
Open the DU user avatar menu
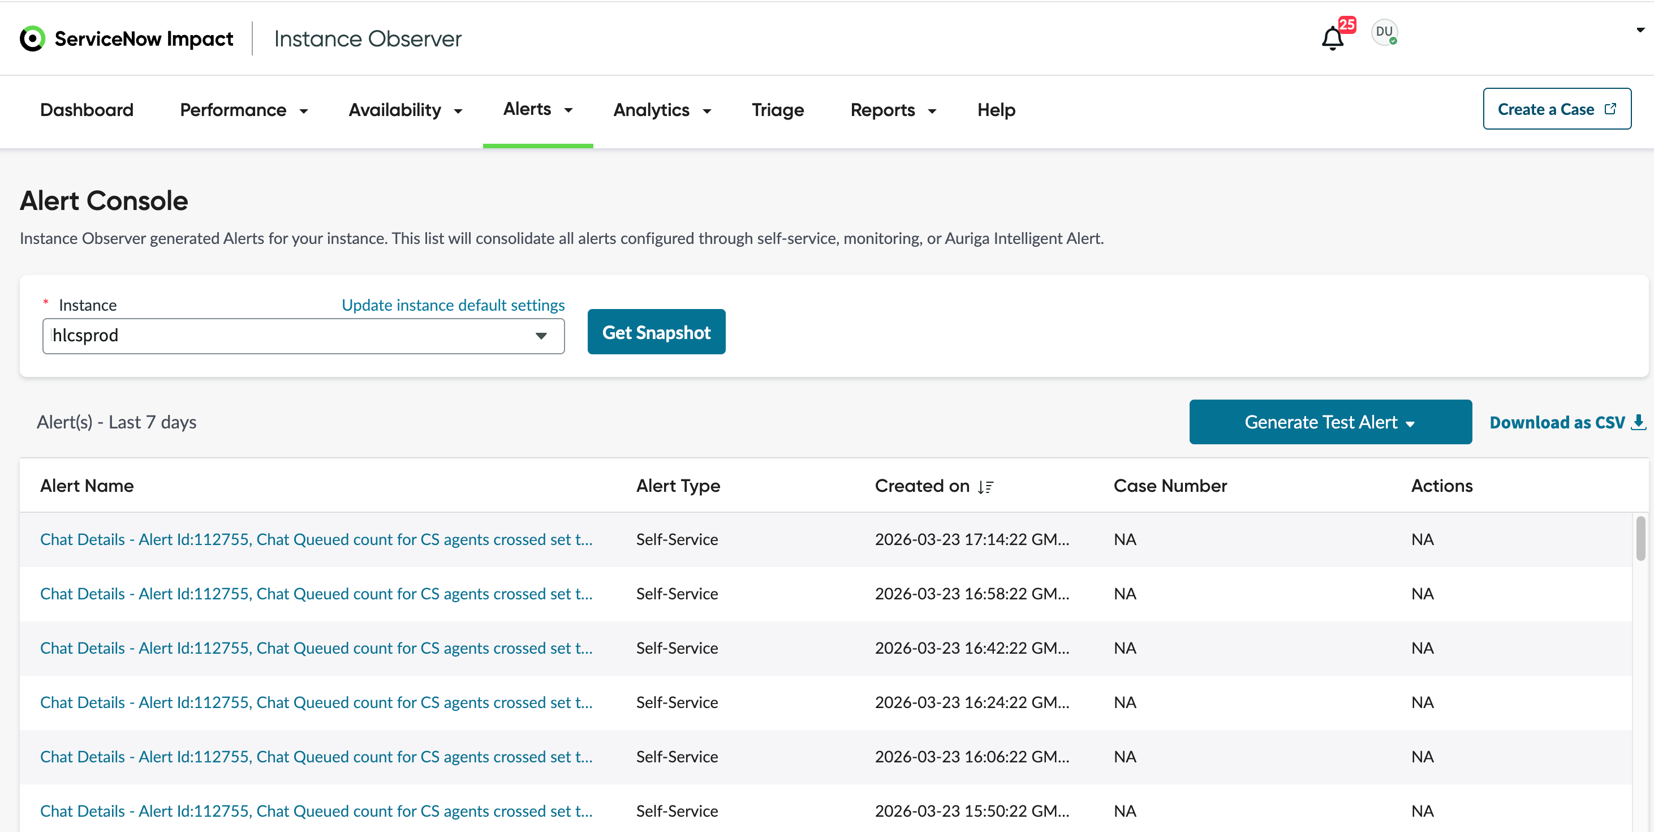[x=1384, y=32]
